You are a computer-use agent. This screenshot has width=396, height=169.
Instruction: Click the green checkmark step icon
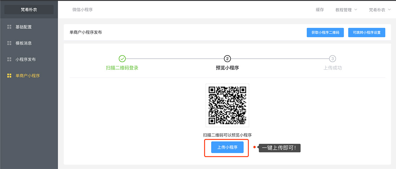[x=122, y=59]
